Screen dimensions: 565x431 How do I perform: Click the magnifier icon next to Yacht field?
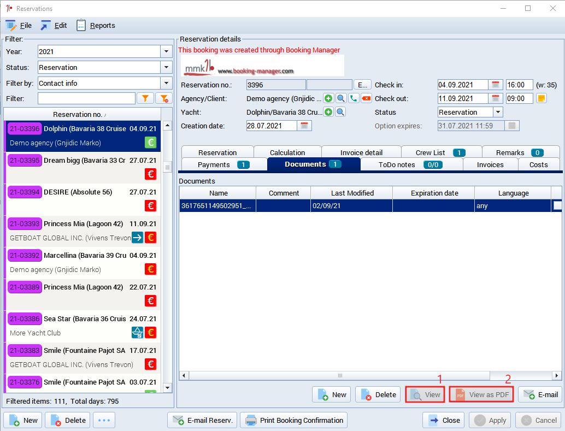click(x=340, y=112)
